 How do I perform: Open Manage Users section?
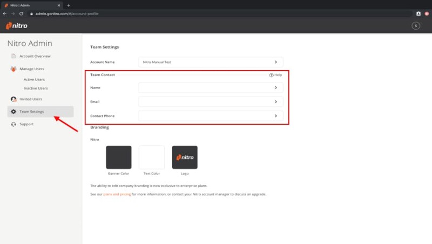pyautogui.click(x=32, y=69)
